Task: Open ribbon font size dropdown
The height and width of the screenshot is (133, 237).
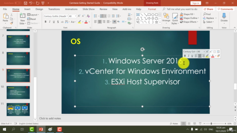Action: point(76,16)
